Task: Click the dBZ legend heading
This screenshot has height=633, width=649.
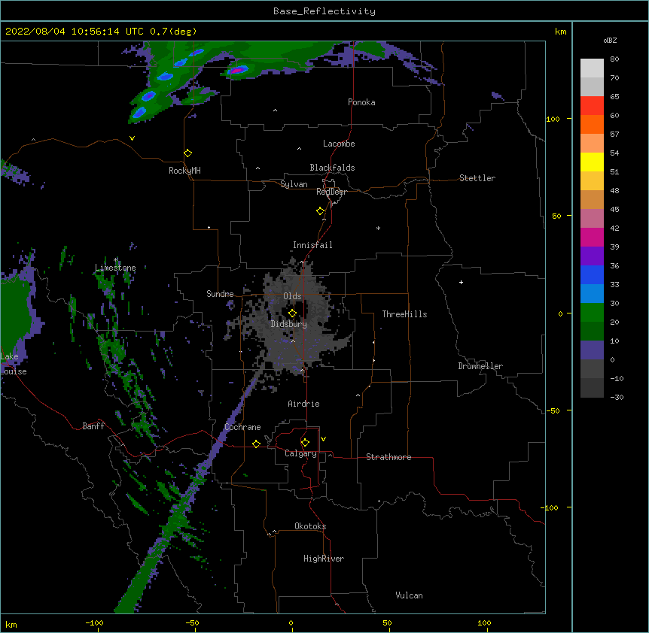Action: pyautogui.click(x=610, y=41)
